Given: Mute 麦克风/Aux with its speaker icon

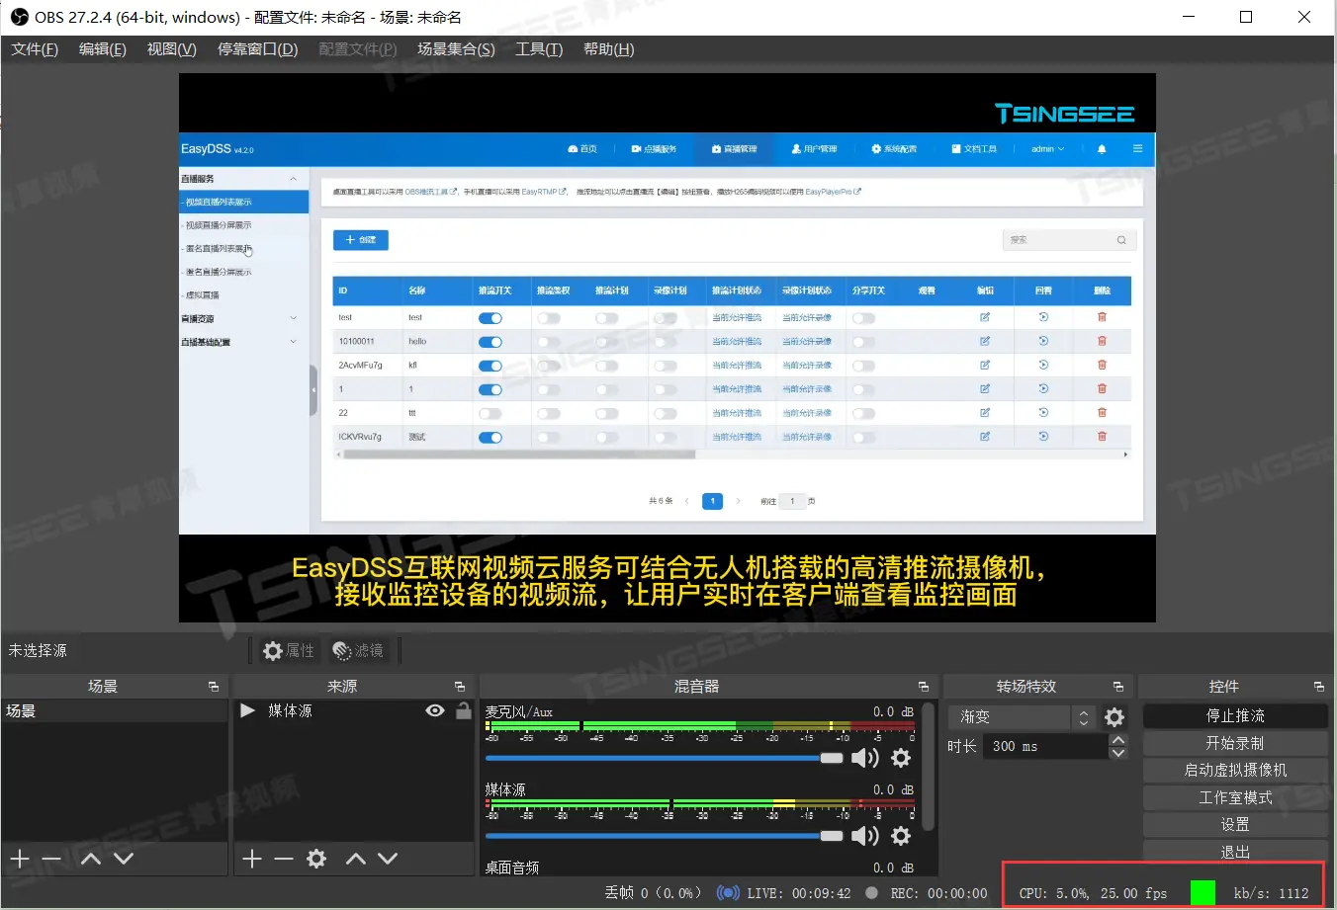Looking at the screenshot, I should click(864, 757).
